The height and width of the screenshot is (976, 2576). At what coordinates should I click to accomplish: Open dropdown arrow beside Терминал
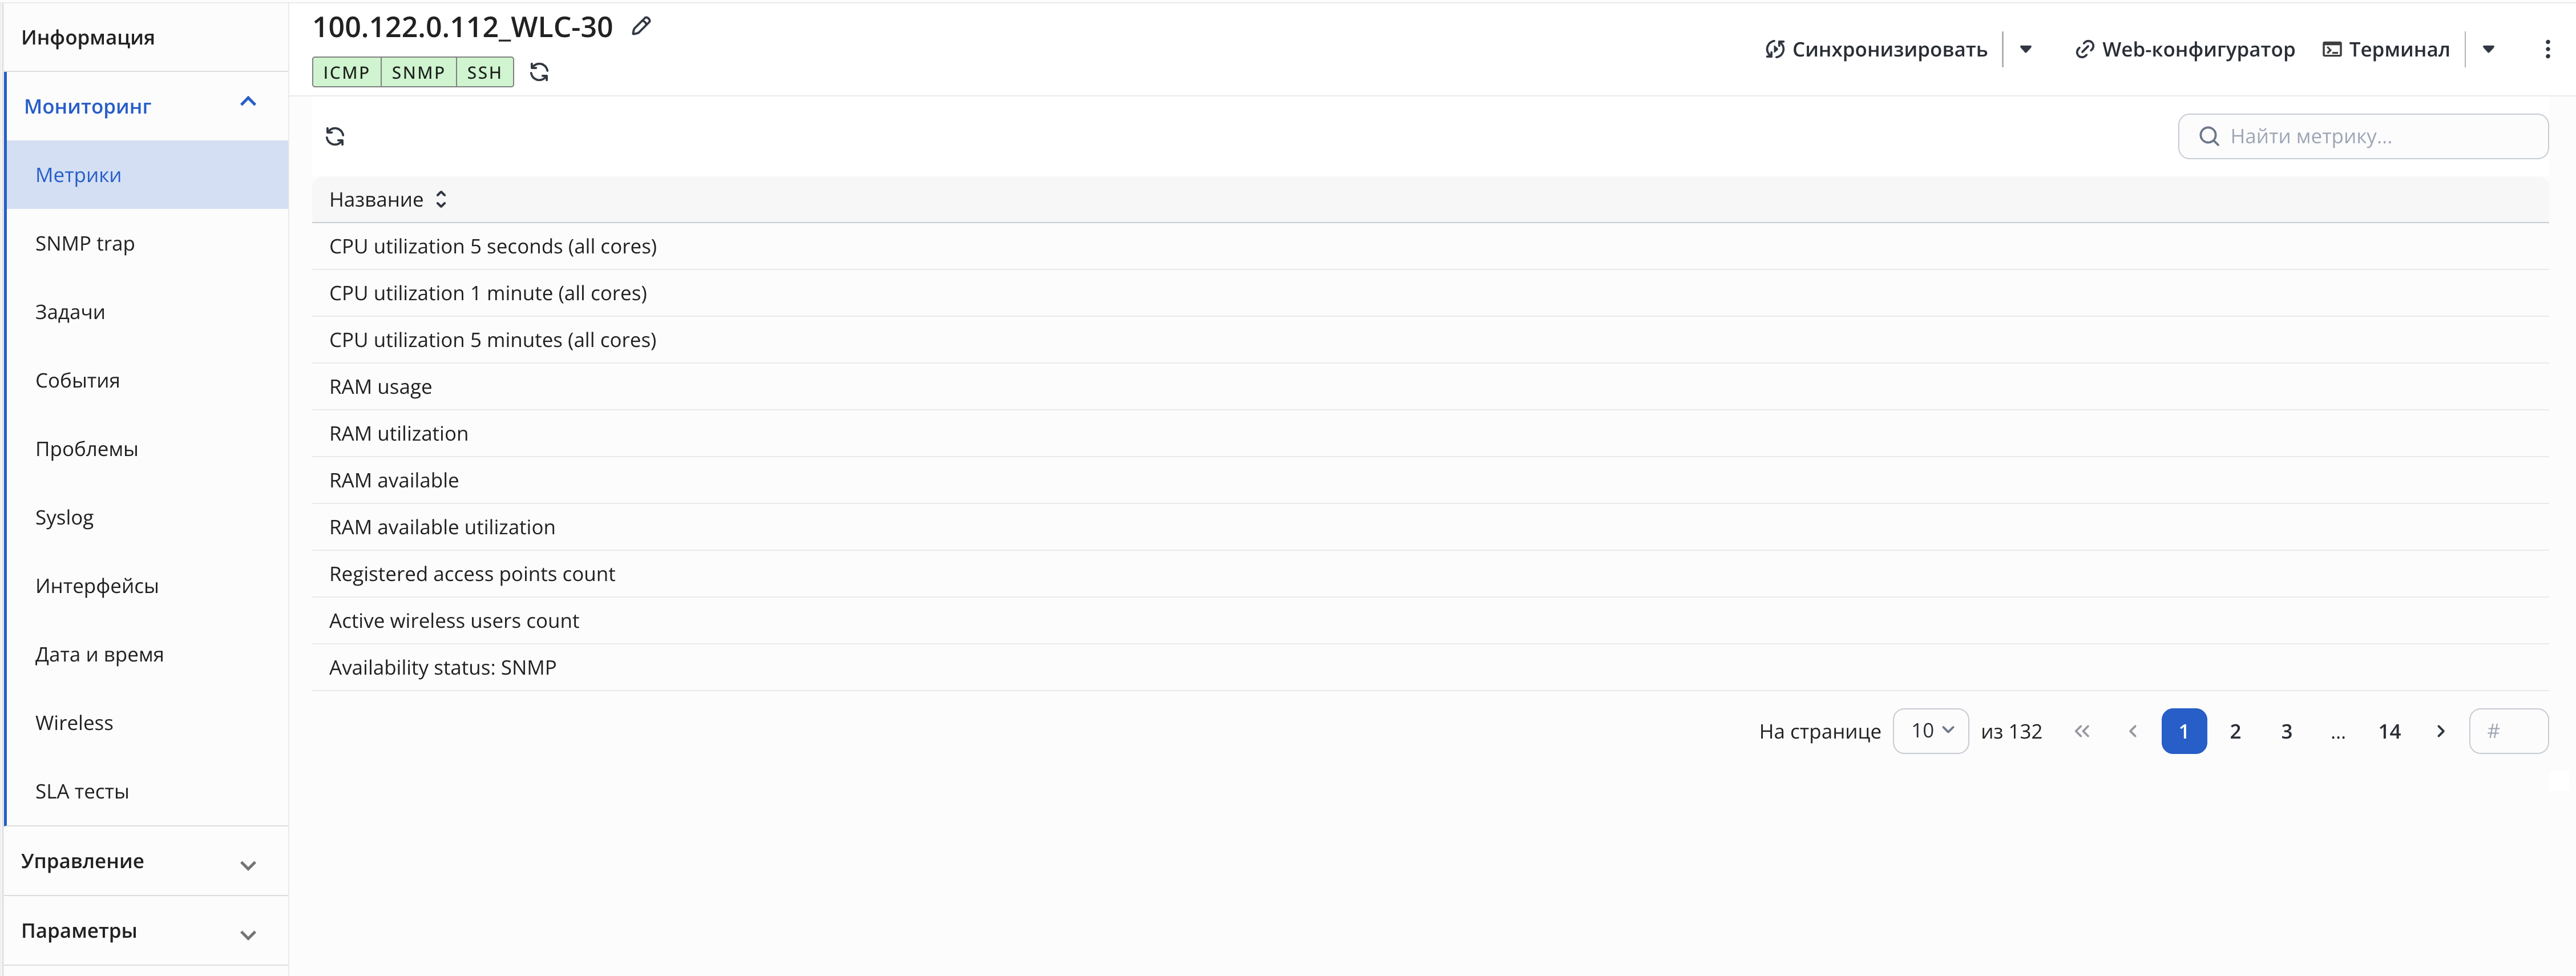click(x=2488, y=49)
